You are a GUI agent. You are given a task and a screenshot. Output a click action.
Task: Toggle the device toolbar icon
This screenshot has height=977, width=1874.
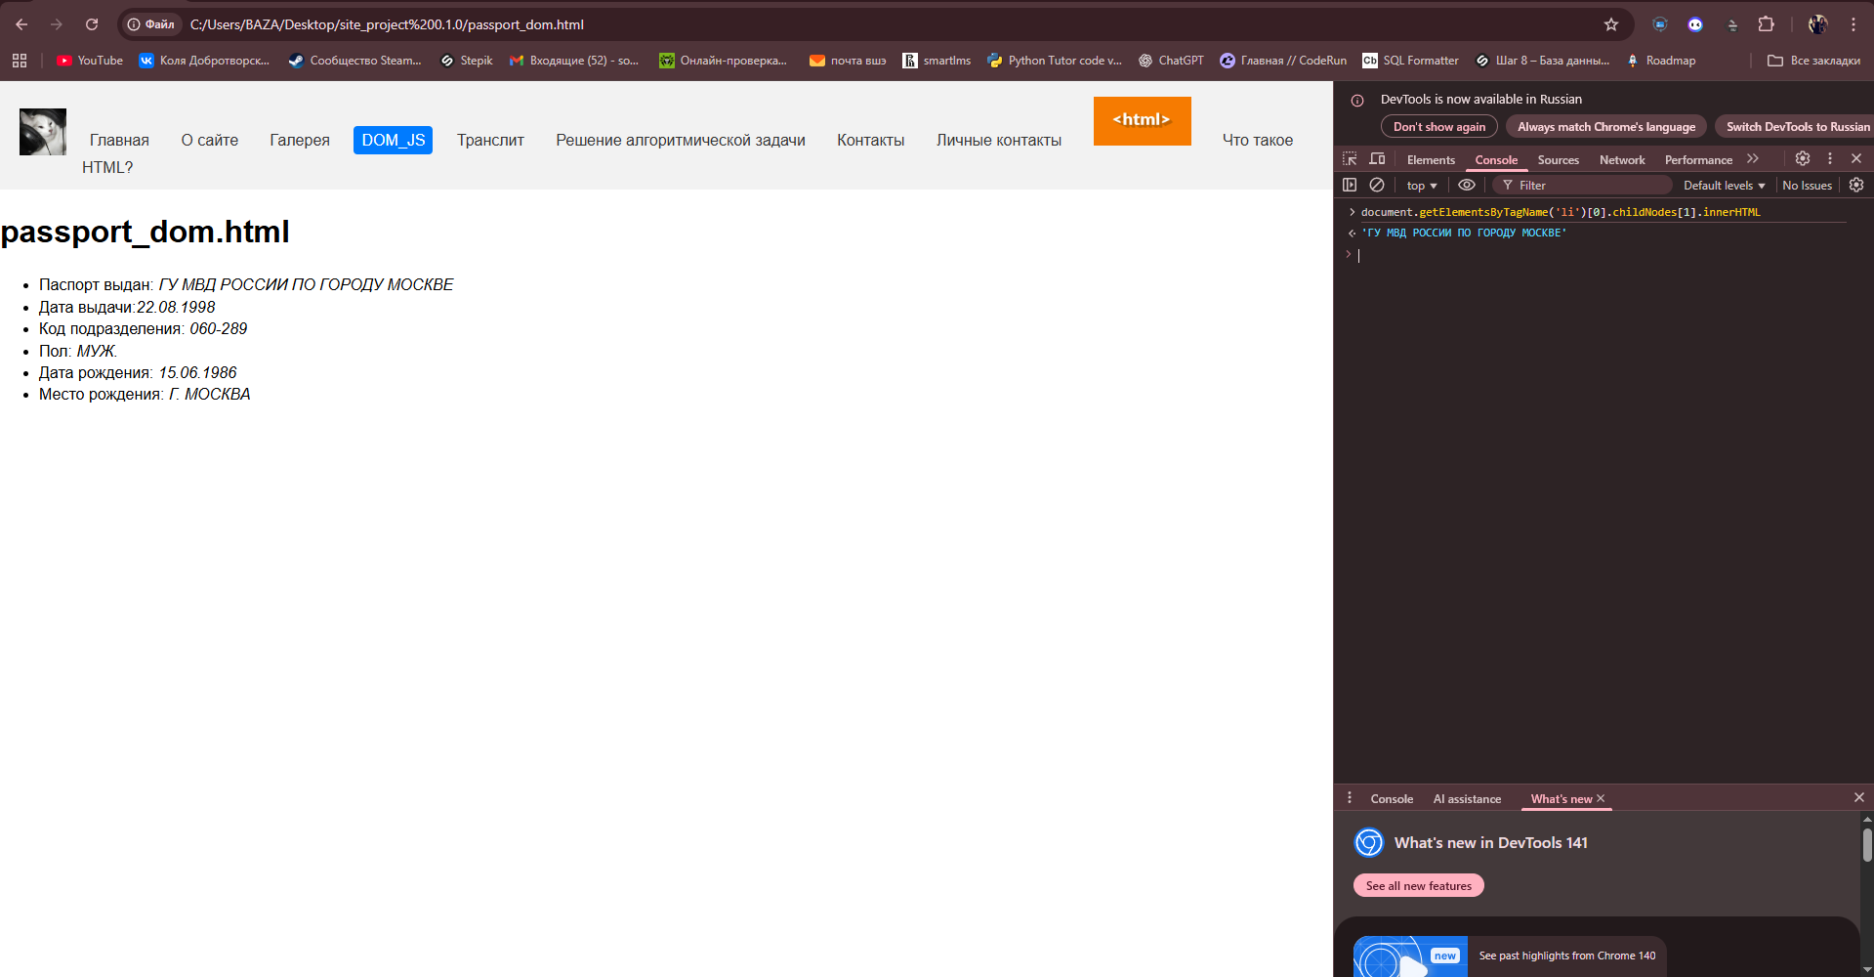pos(1377,159)
